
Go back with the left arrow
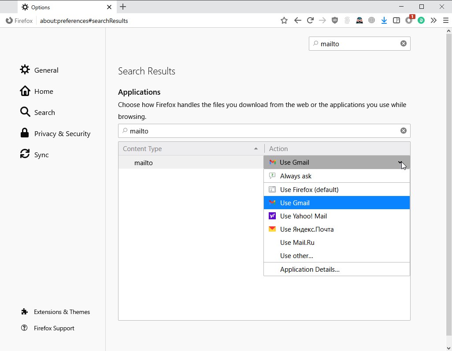pyautogui.click(x=297, y=20)
